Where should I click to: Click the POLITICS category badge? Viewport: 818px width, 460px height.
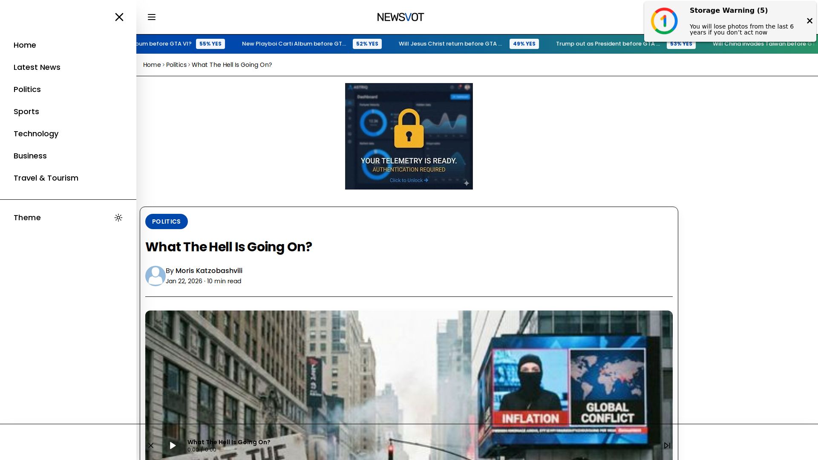166,221
